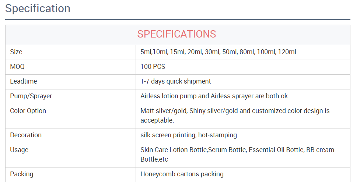Click the Bottle,etc text in Usage cell

point(154,159)
